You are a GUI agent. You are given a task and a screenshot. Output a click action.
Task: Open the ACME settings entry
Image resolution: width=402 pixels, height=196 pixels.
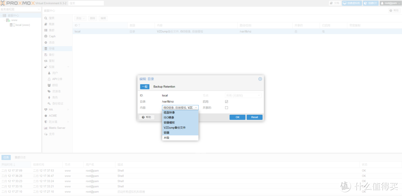pyautogui.click(x=52, y=115)
